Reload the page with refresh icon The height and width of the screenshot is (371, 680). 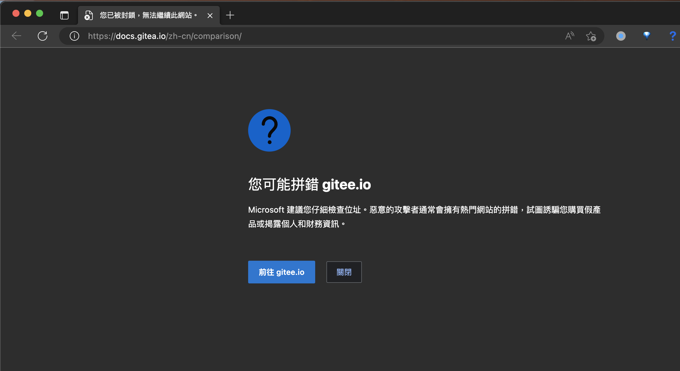[43, 36]
